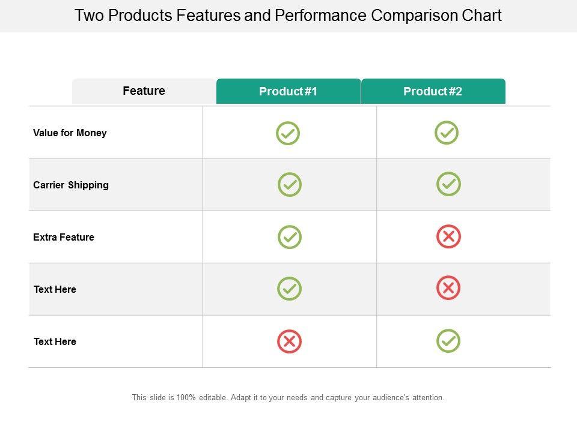
Task: Select the Product #1 column header
Action: [x=288, y=91]
